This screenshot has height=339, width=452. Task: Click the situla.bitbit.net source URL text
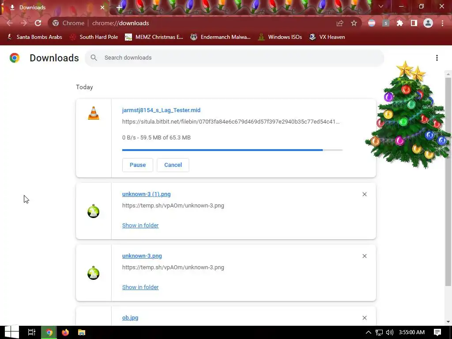[230, 122]
